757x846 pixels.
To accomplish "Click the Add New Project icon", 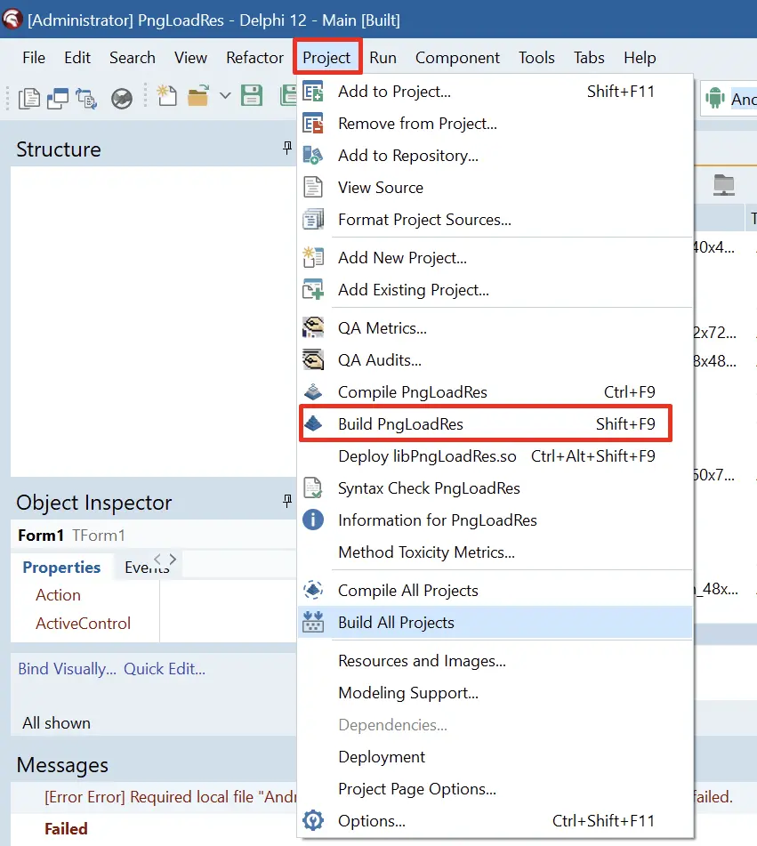I will pyautogui.click(x=313, y=257).
